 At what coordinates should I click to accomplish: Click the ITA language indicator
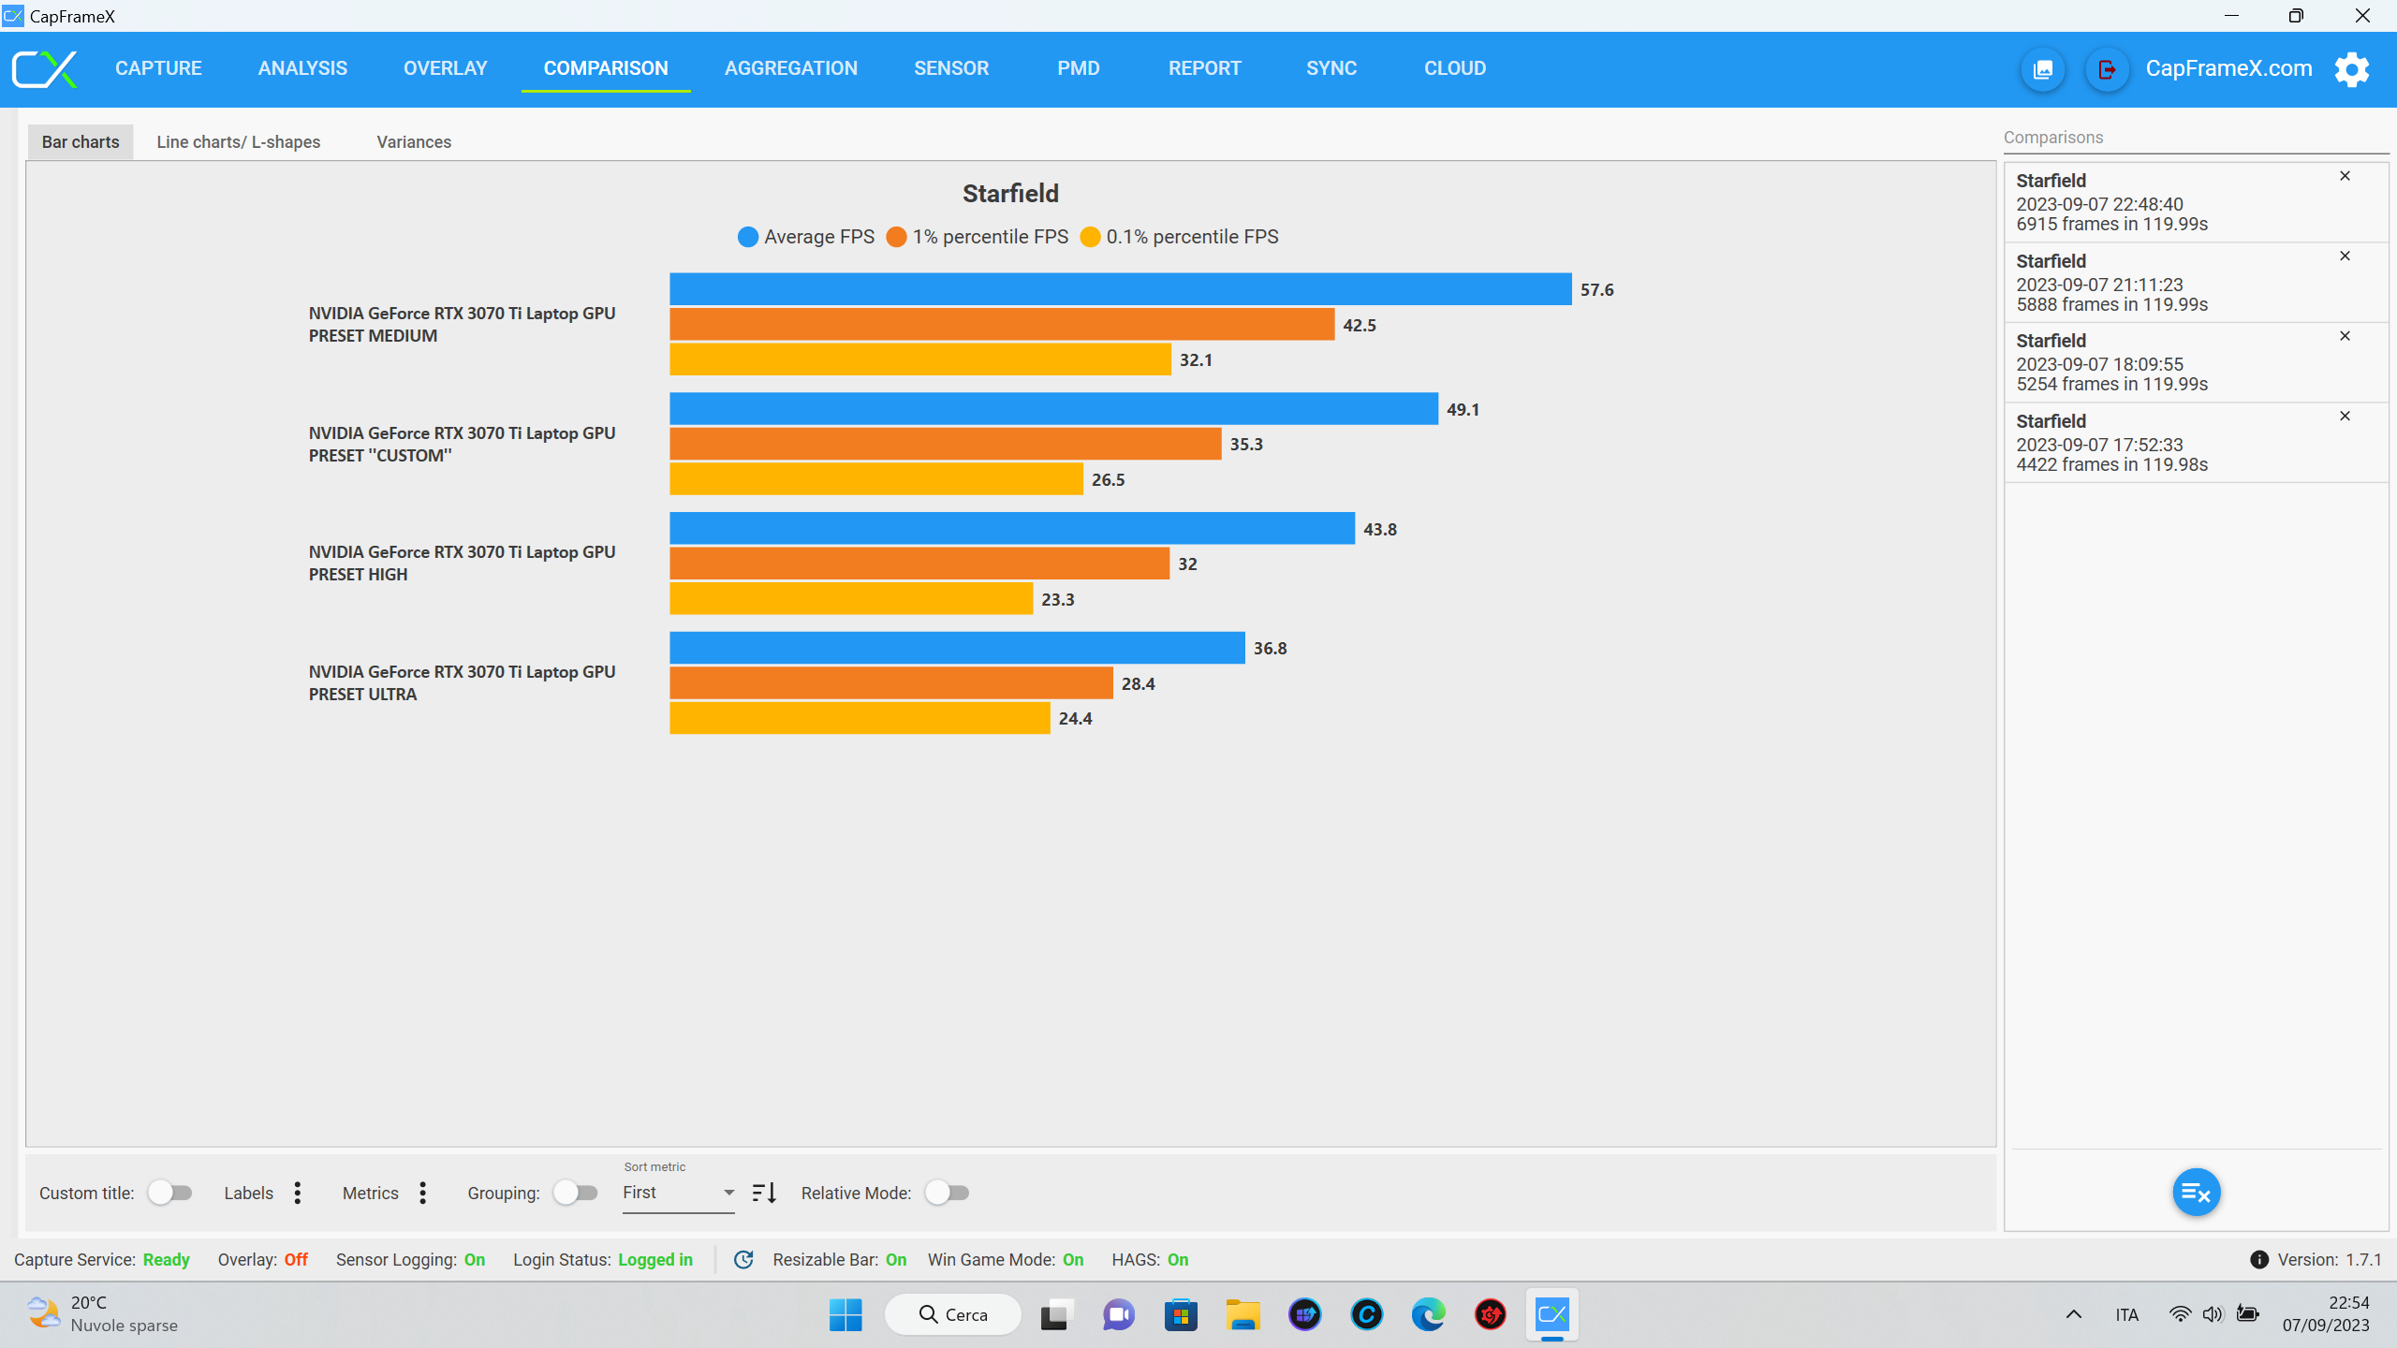2126,1314
